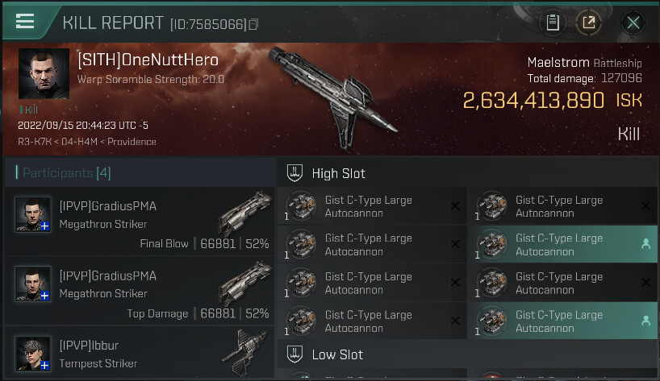The height and width of the screenshot is (381, 660).
Task: Click the clipboard copy kill information icon
Action: click(x=553, y=23)
